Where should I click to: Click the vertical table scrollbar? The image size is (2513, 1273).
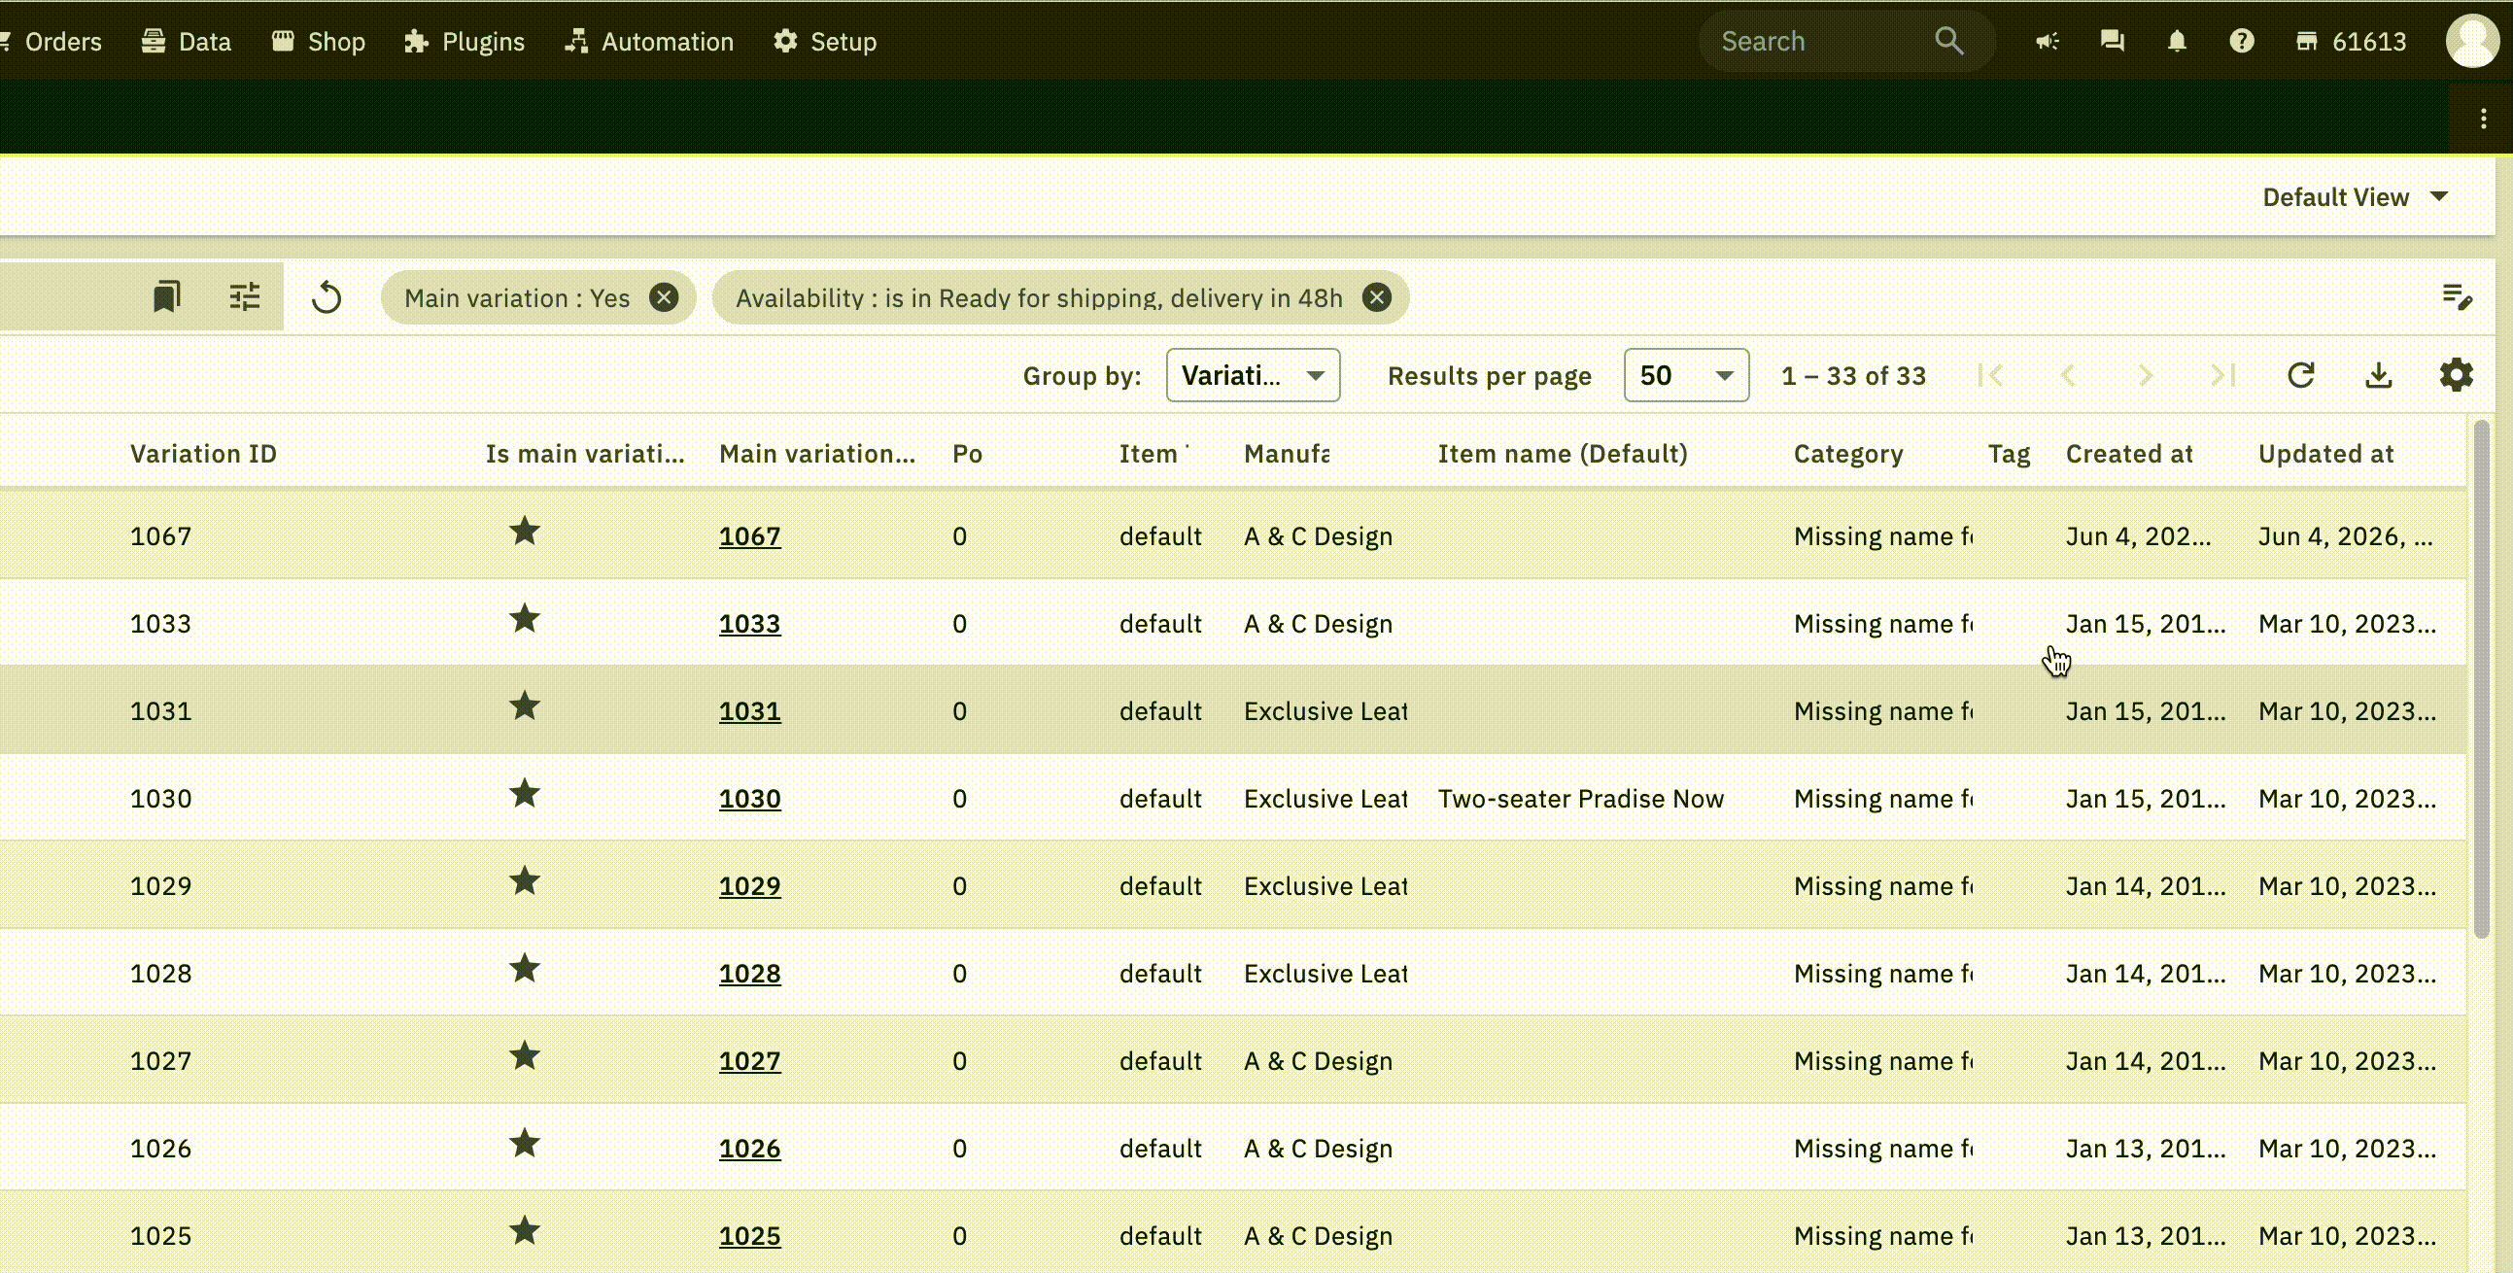point(2482,679)
